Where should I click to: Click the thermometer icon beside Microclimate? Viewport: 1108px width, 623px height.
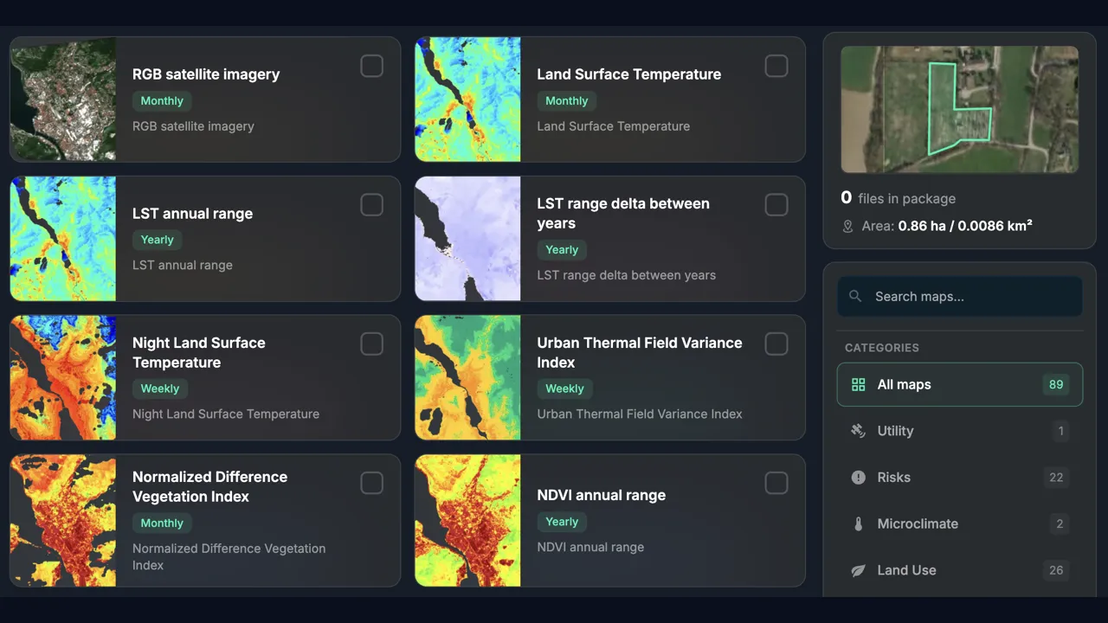[858, 523]
